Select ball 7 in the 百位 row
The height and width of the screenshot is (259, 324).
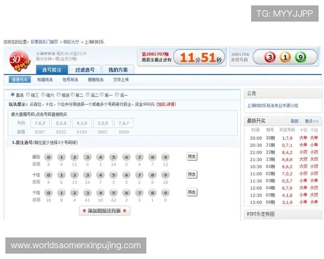[x=139, y=157]
